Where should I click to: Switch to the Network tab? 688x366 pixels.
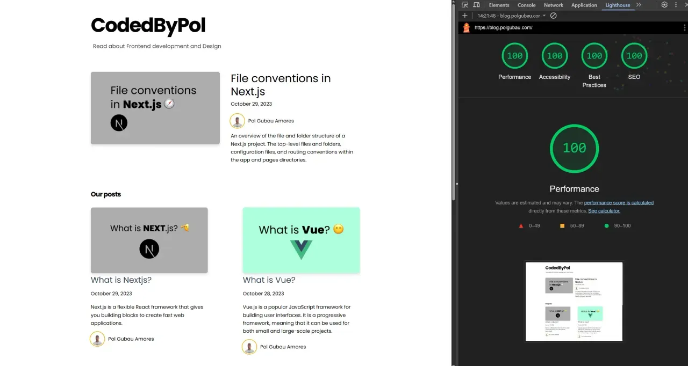[553, 5]
